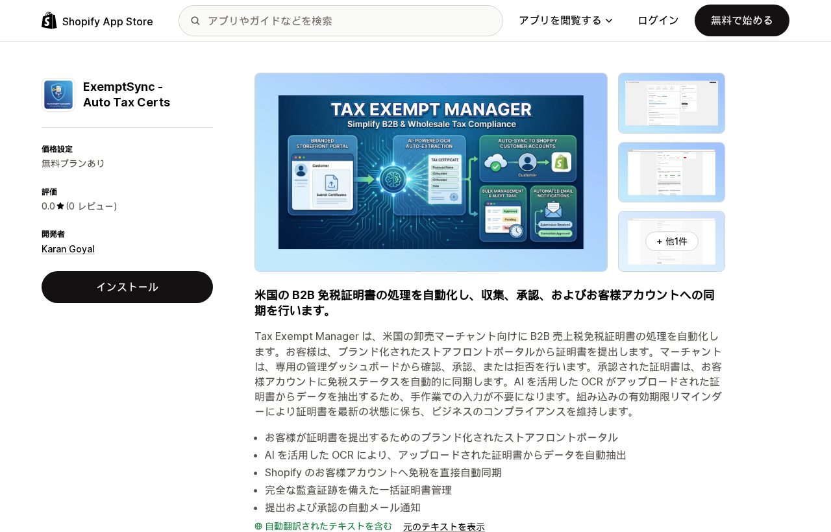This screenshot has width=831, height=532.
Task: Click the 自動翻訳されたテキストを含む notice text
Action: [329, 526]
